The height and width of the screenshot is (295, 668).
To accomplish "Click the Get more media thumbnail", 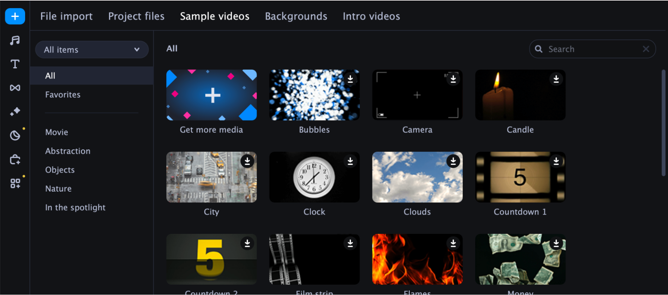I will pos(212,95).
